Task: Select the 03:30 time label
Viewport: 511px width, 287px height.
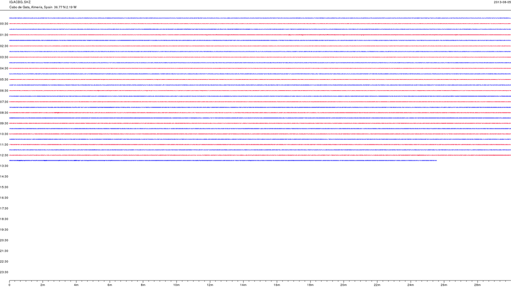Action: pos(4,57)
